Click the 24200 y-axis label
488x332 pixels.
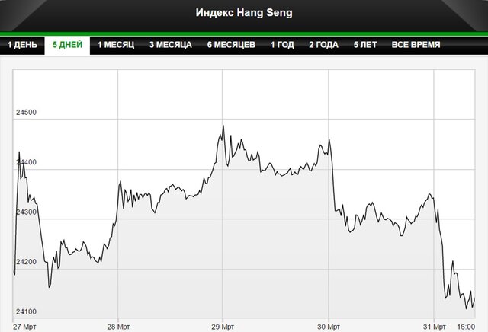pos(26,262)
